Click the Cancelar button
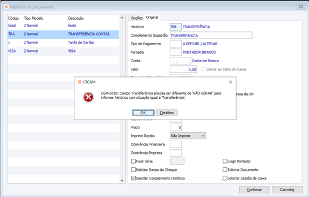The height and width of the screenshot is (197, 309). tap(287, 190)
